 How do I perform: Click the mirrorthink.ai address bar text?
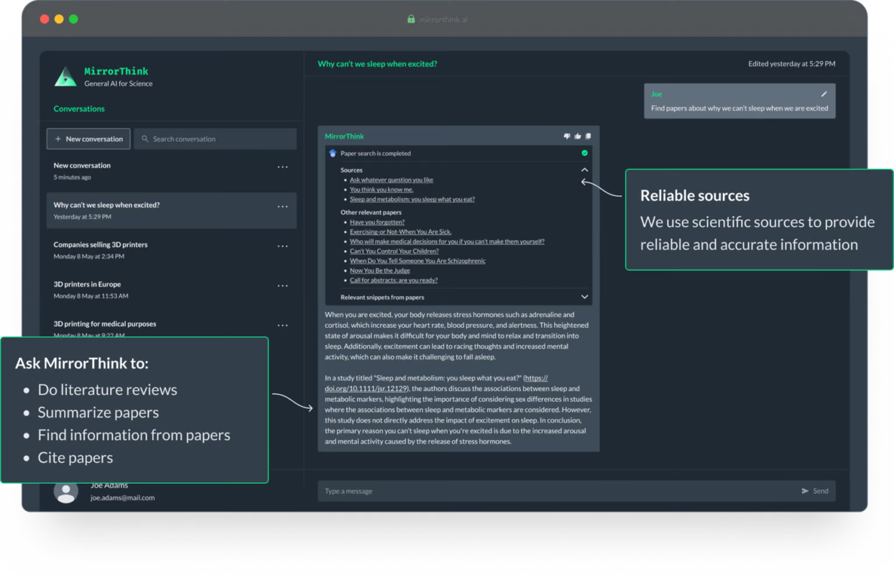coord(443,19)
